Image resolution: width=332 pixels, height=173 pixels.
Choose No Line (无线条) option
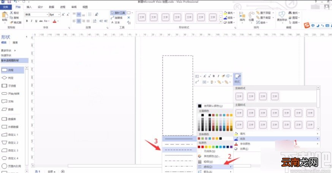click(x=215, y=151)
